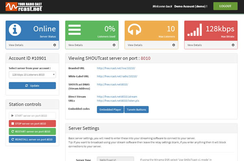
Task: Click STOP server on port 8010
Action: [33, 124]
